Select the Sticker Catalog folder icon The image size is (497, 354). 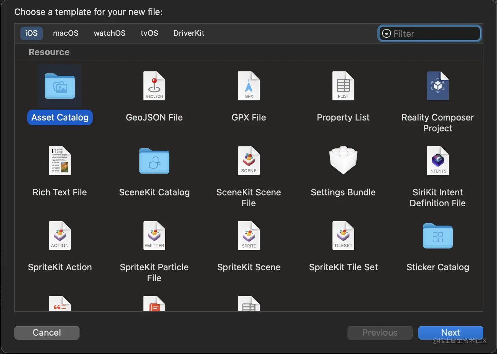click(438, 236)
